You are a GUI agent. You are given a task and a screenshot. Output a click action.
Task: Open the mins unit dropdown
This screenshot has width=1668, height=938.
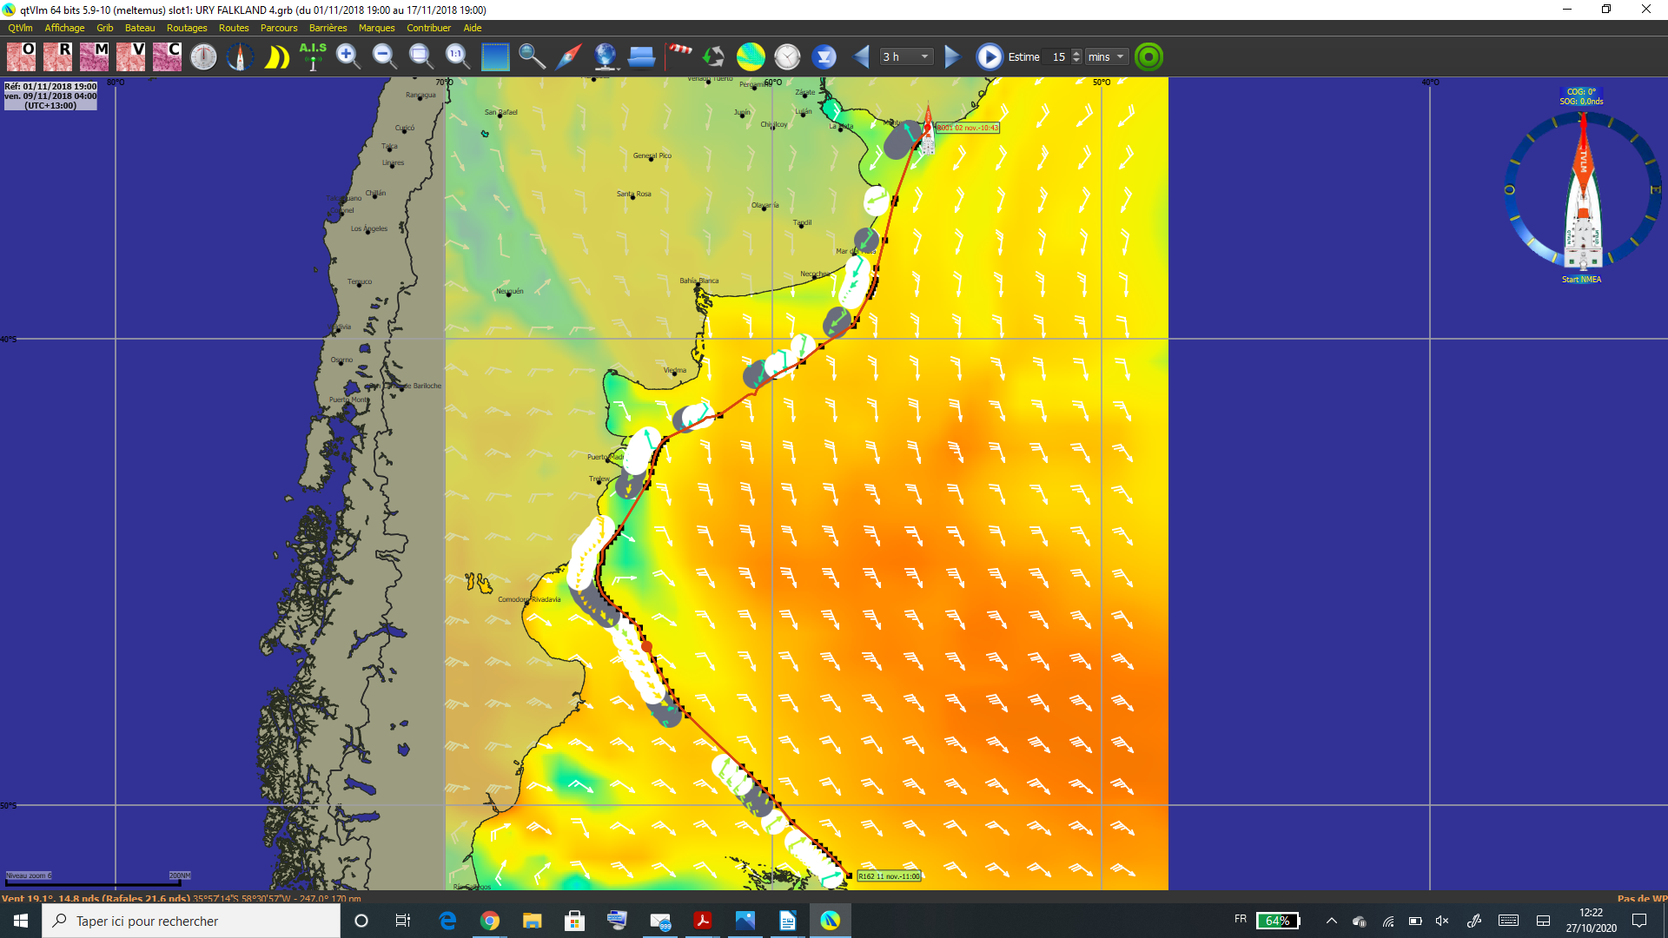tap(1107, 56)
